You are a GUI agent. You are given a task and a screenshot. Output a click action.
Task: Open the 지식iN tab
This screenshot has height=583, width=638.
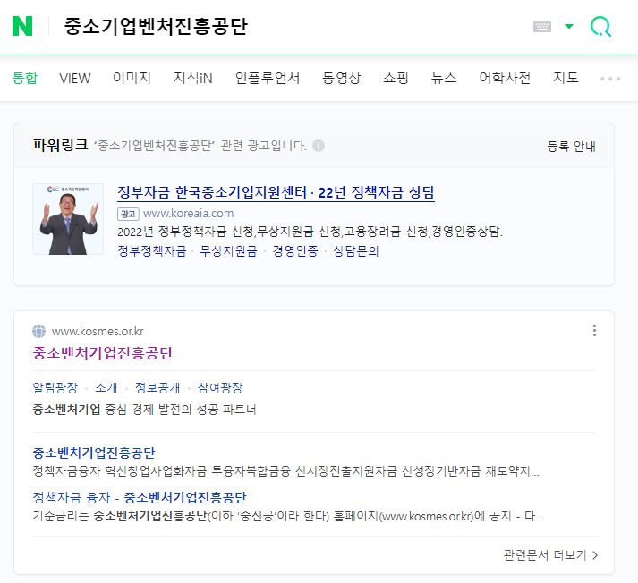193,78
